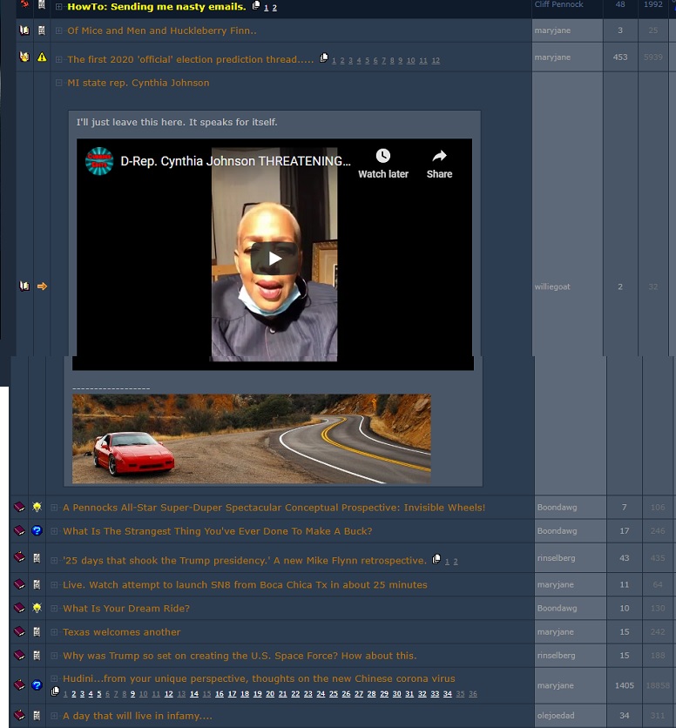The height and width of the screenshot is (728, 676).
Task: Go to page 36 of Hudini corona virus thread
Action: click(473, 694)
